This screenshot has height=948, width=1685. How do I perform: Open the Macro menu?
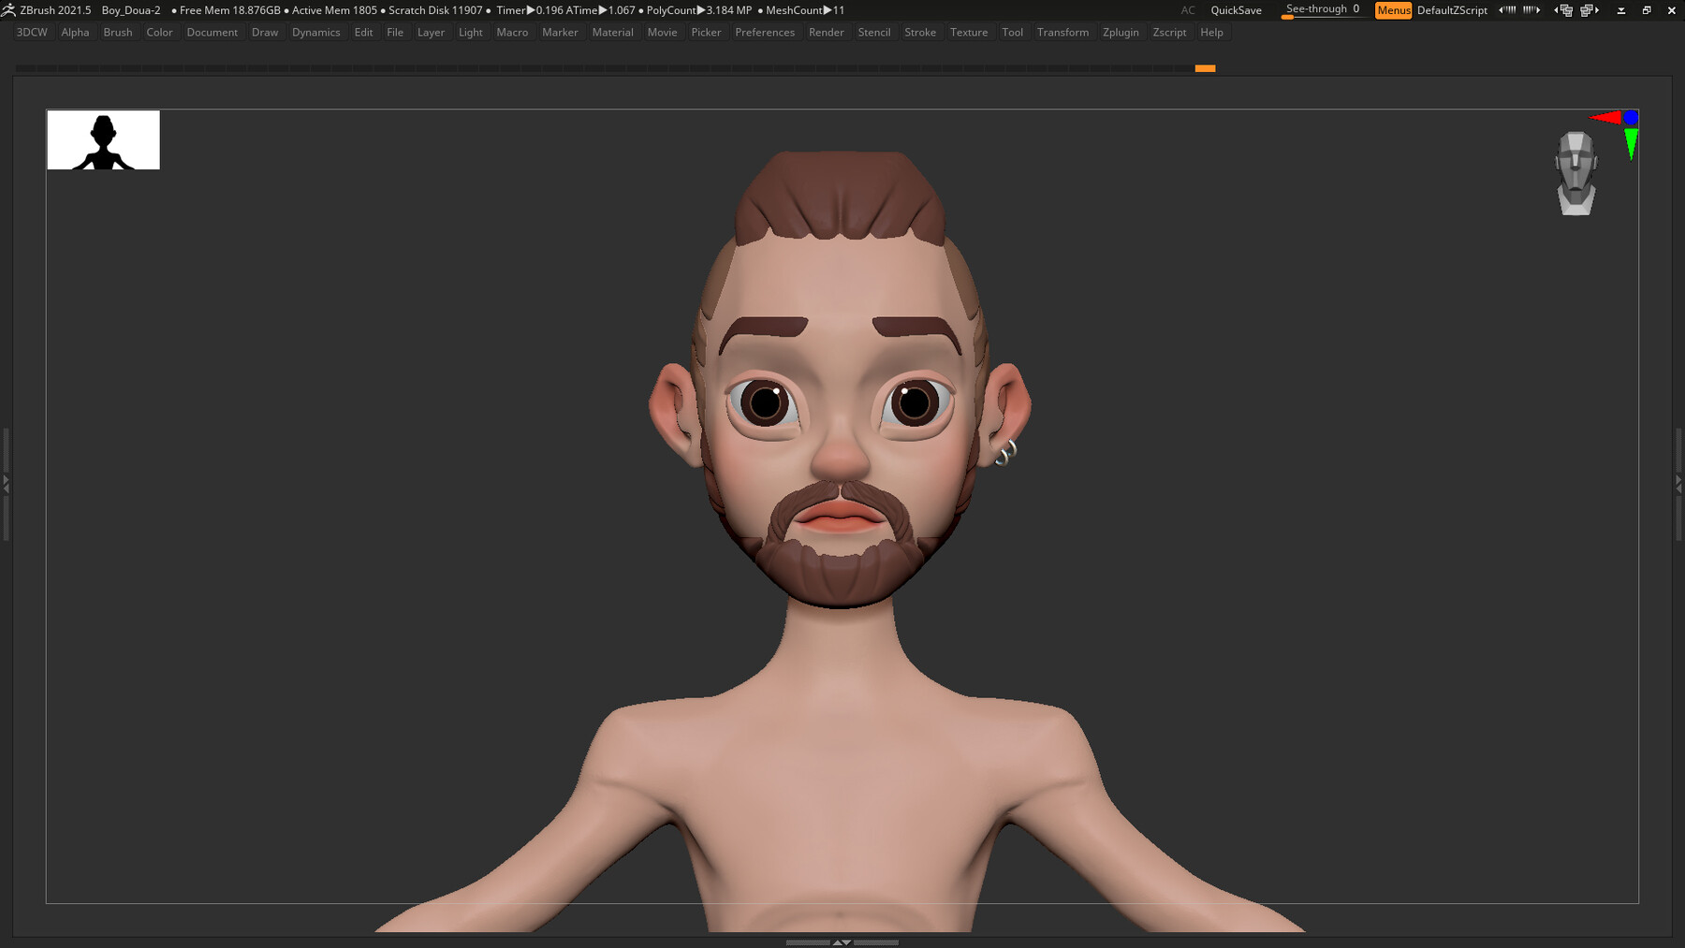click(512, 32)
